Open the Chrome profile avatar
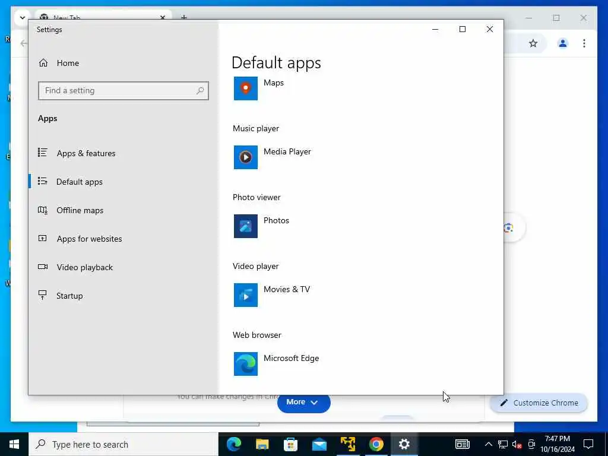This screenshot has height=456, width=608. pyautogui.click(x=563, y=43)
